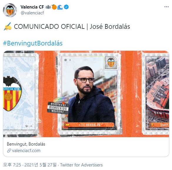
Task: Open the #BenvingutBordalás hashtag
Action: (x=33, y=43)
